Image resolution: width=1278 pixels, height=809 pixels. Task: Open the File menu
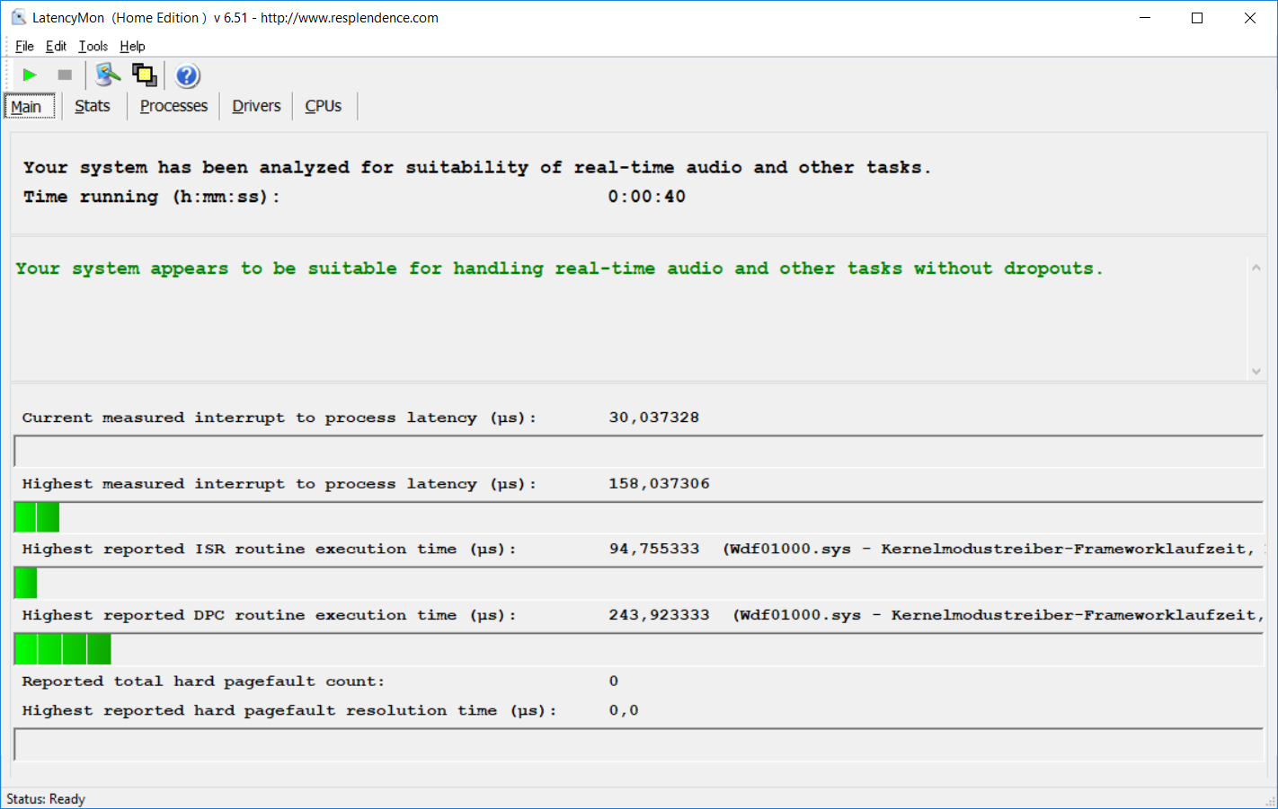[x=24, y=47]
